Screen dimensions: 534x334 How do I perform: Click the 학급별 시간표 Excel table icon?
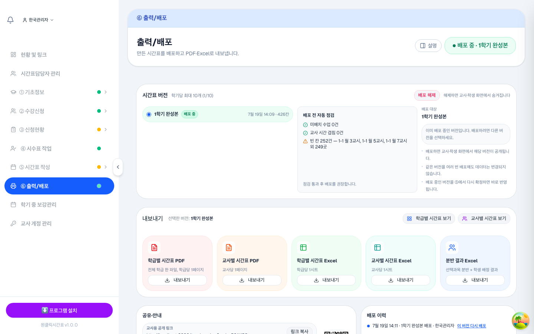303,248
